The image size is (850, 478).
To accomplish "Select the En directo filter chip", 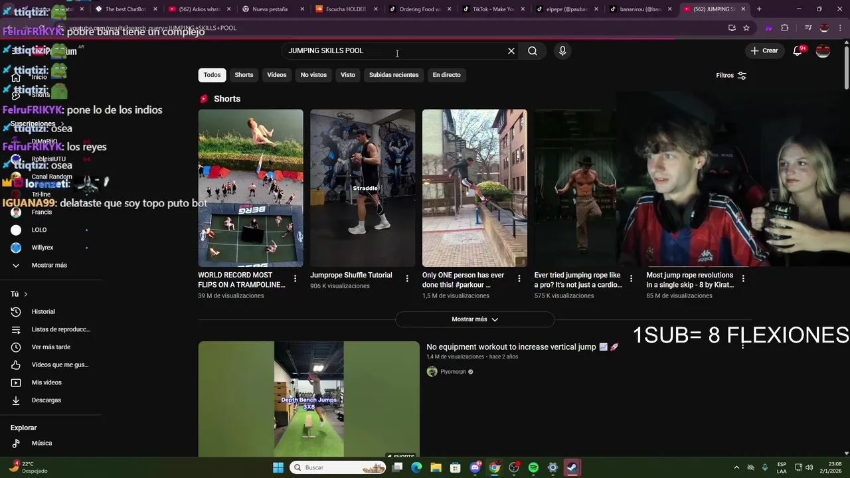I will [x=446, y=75].
